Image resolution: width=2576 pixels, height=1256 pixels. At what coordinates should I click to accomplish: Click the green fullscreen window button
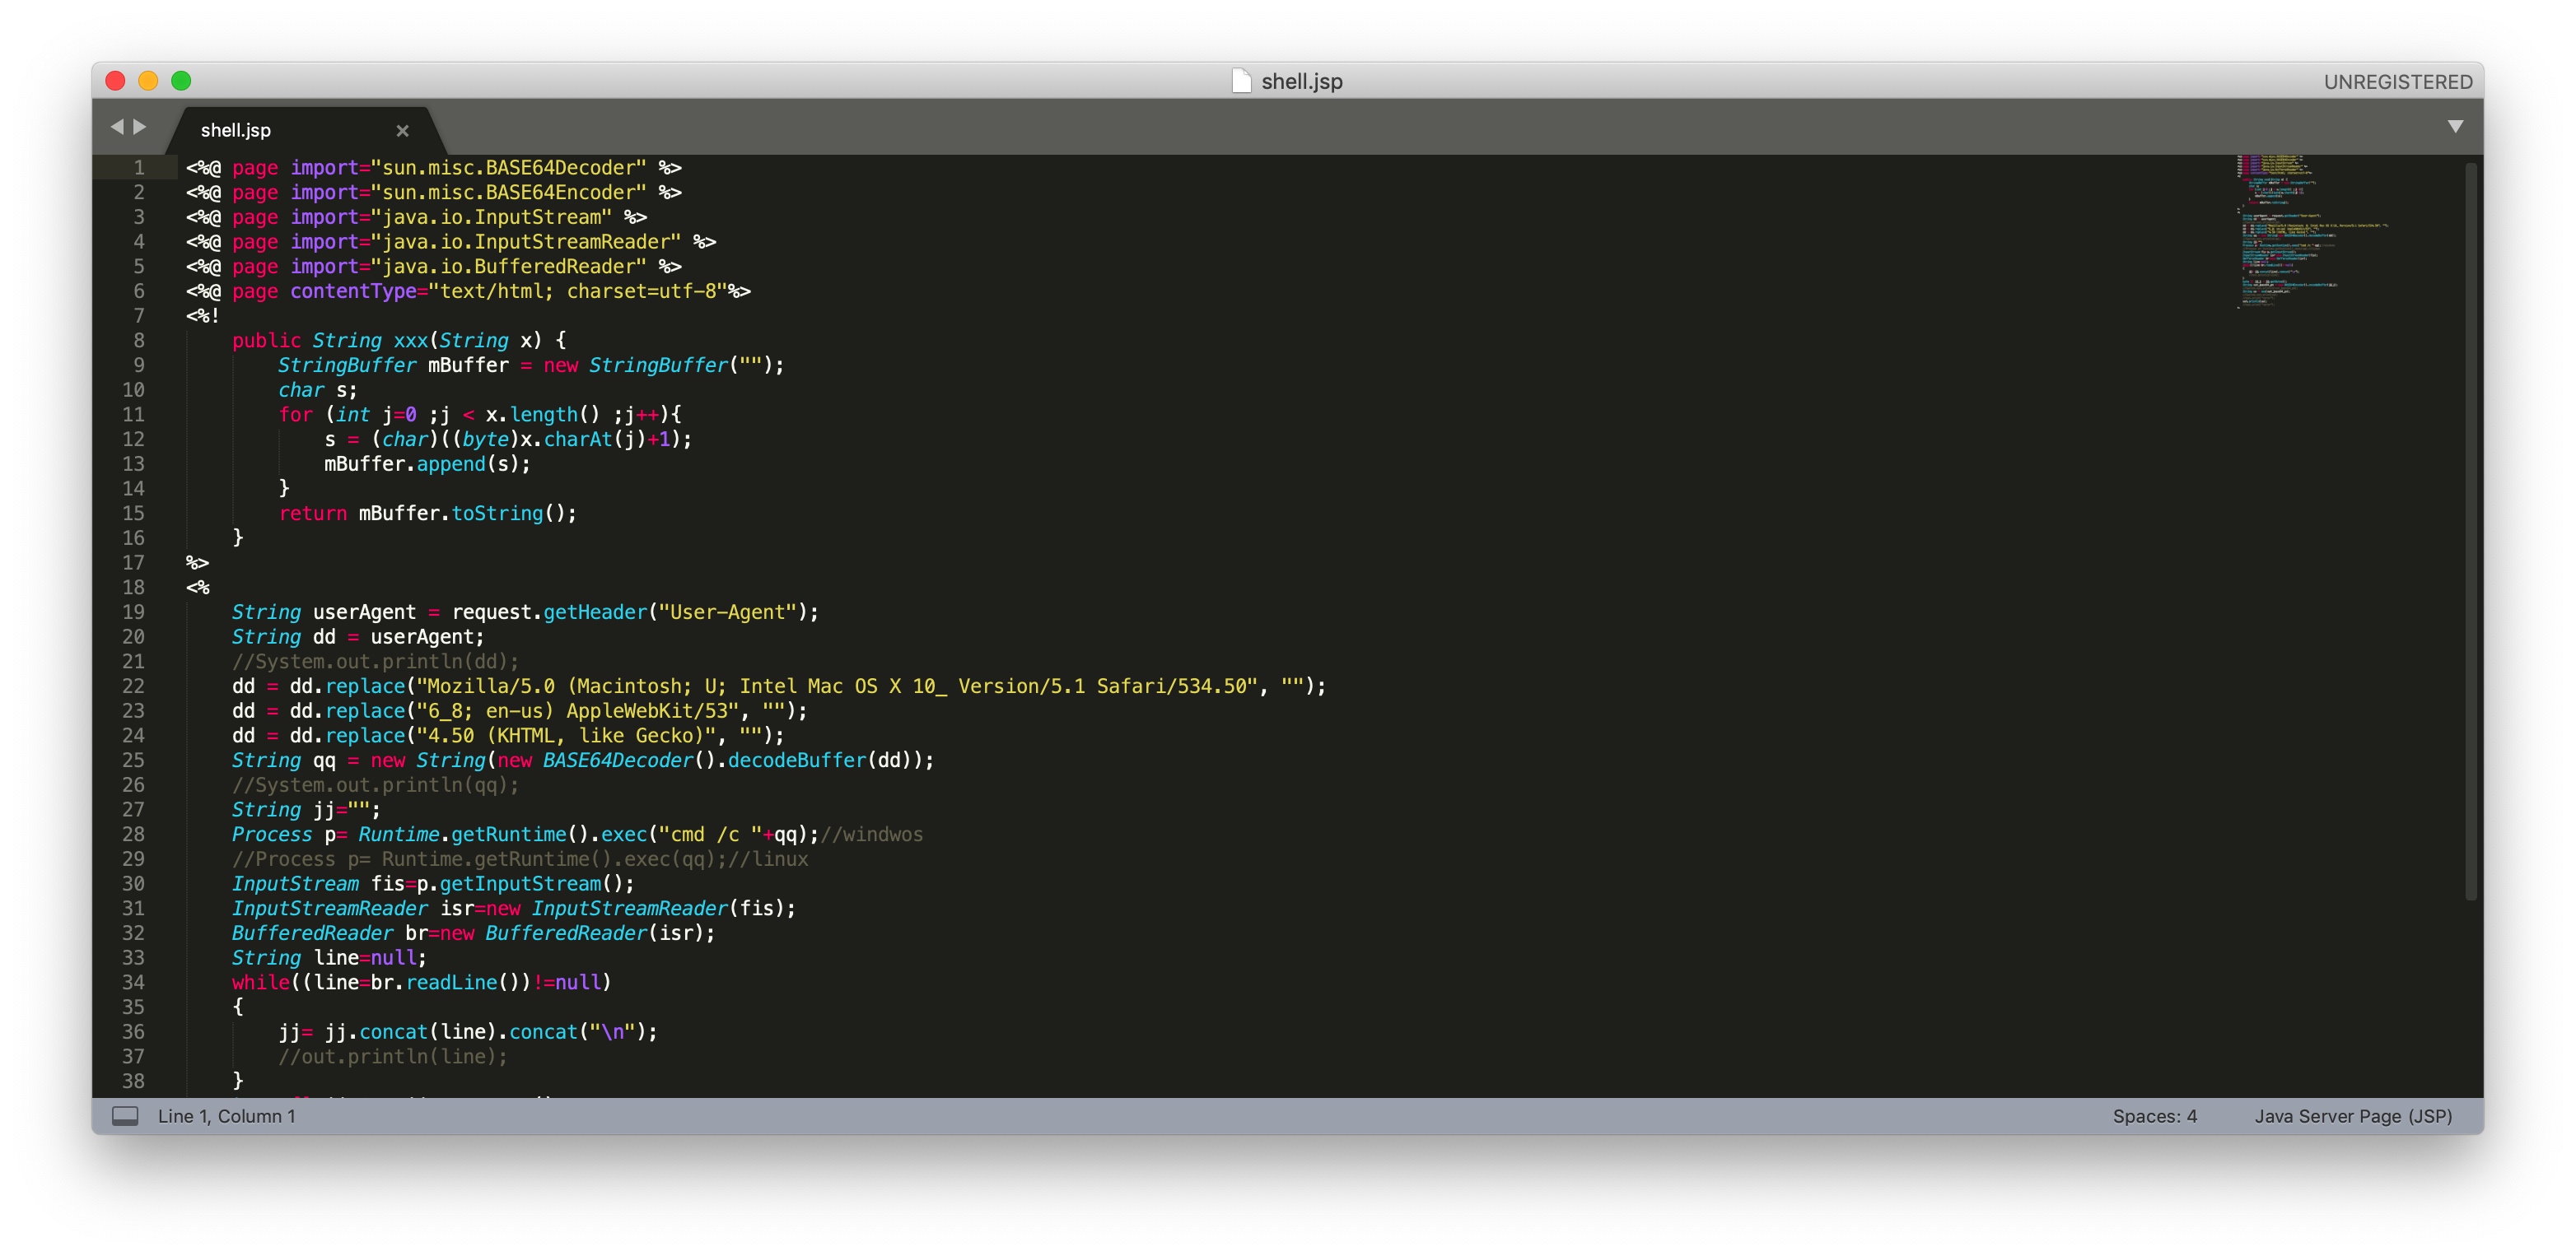(x=181, y=81)
